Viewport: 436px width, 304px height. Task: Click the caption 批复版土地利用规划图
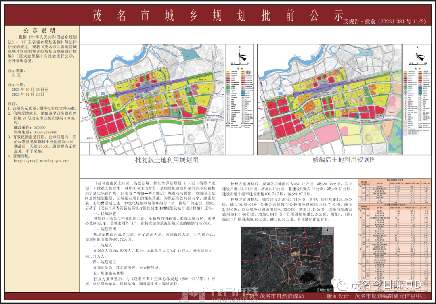tap(167, 160)
